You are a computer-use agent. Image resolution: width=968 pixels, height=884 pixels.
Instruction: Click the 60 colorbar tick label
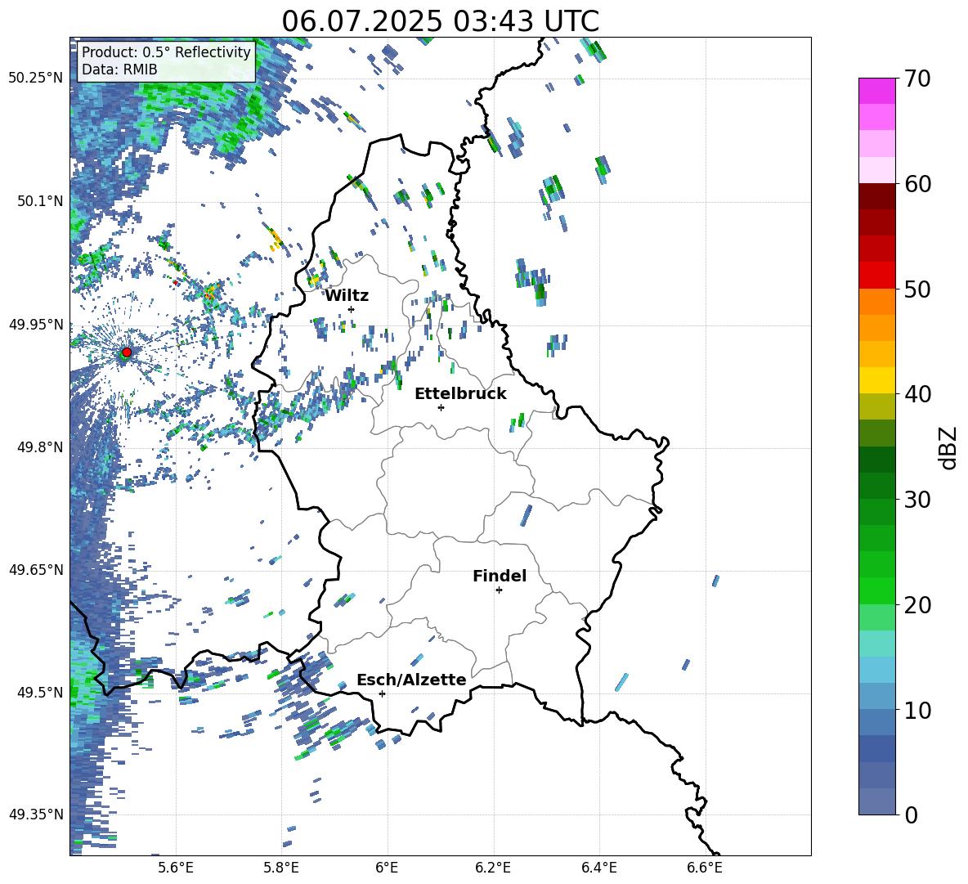pos(917,184)
